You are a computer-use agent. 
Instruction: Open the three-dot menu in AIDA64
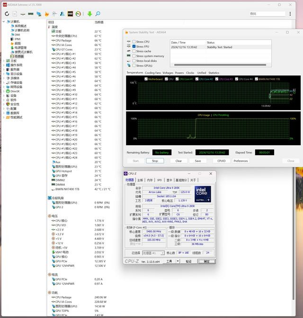pyautogui.click(x=290, y=14)
